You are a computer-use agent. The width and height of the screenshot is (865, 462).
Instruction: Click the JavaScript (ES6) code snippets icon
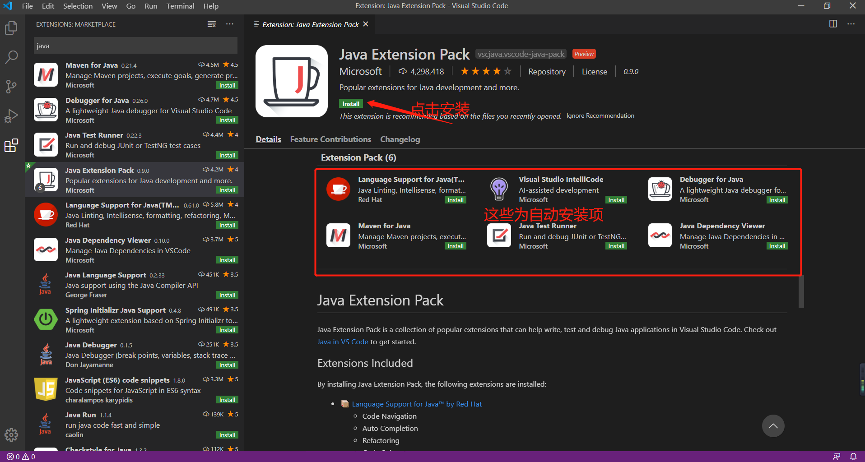click(x=46, y=389)
